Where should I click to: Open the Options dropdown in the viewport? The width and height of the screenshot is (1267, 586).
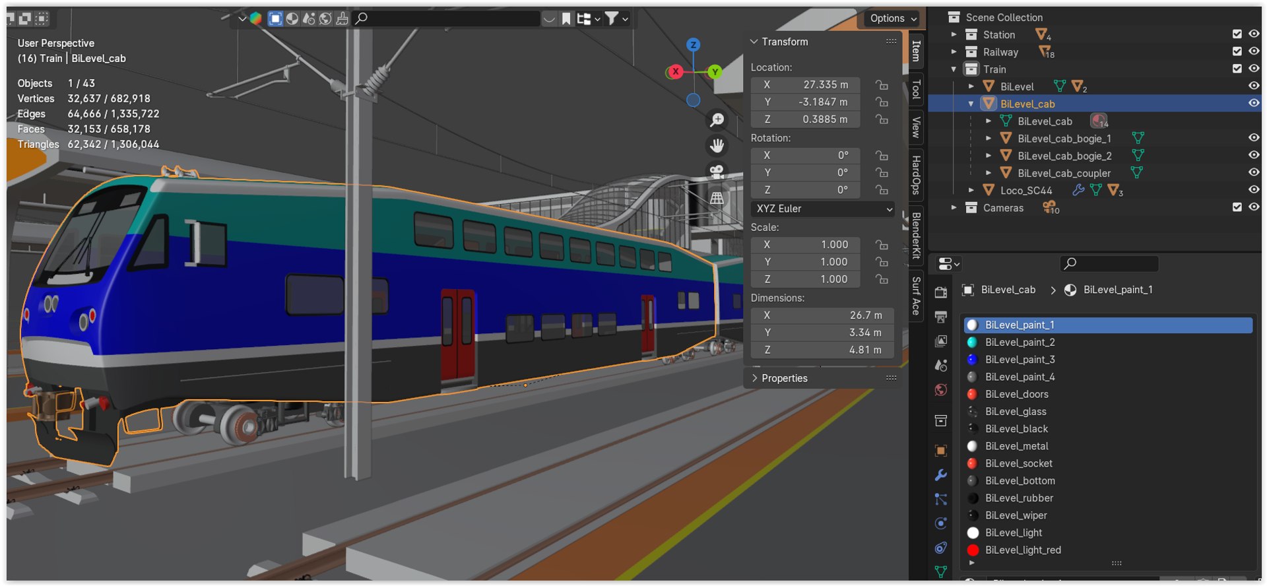click(893, 18)
